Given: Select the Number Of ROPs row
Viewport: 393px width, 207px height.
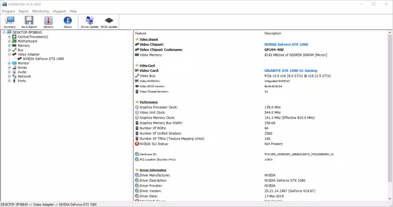Looking at the screenshot, I should 260,128.
